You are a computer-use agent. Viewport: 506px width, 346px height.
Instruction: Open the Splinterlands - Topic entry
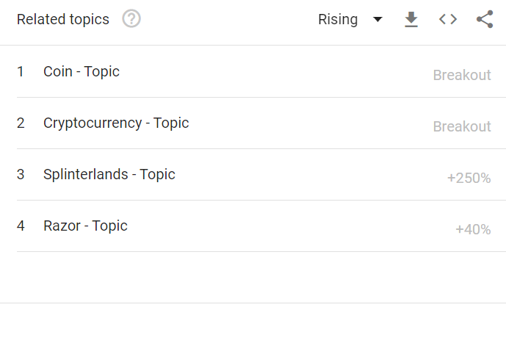click(x=109, y=175)
